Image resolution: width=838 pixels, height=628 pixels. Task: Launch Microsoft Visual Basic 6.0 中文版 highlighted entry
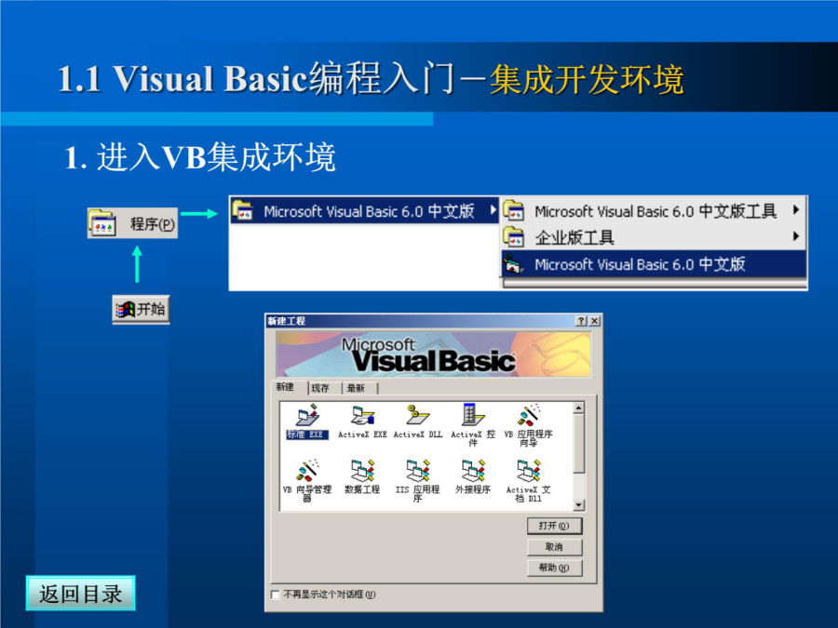pos(654,264)
